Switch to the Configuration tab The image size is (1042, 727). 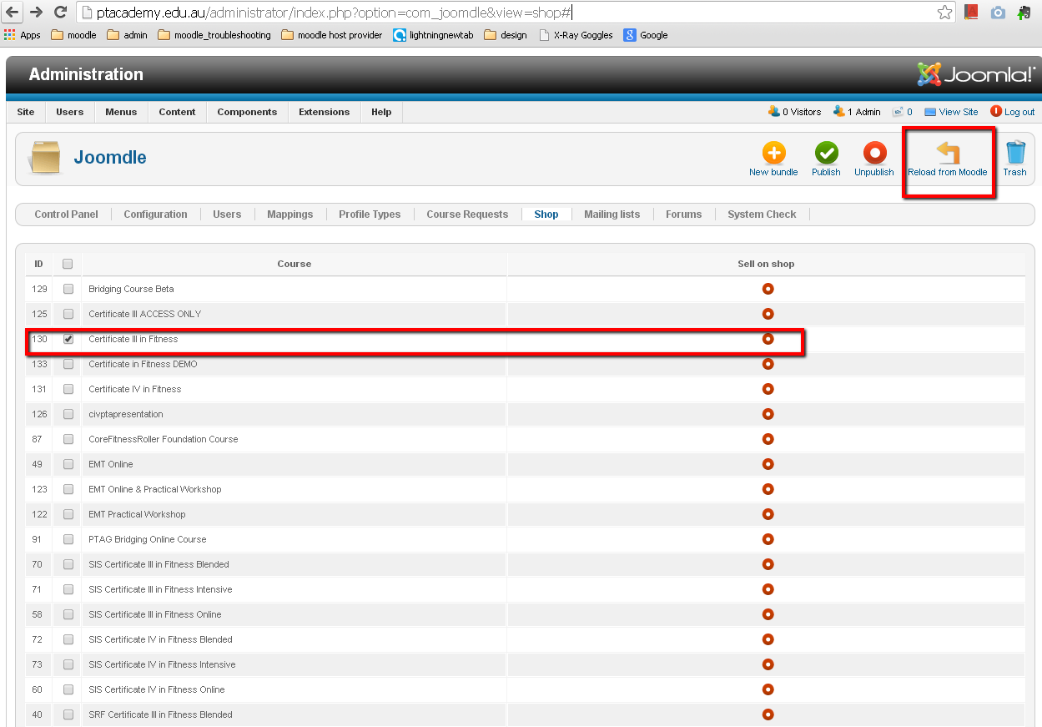[155, 215]
